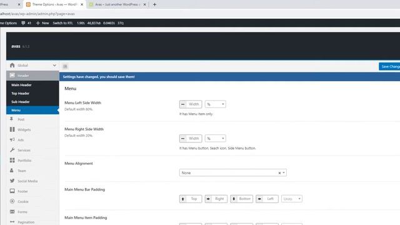The height and width of the screenshot is (225, 400).
Task: Open the Post section label
Action: pos(21,119)
